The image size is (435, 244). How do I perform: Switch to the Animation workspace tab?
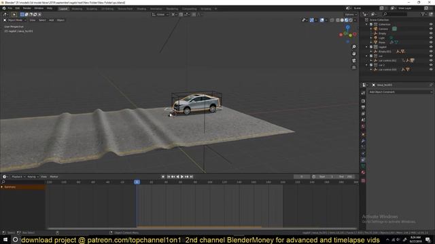coord(156,9)
